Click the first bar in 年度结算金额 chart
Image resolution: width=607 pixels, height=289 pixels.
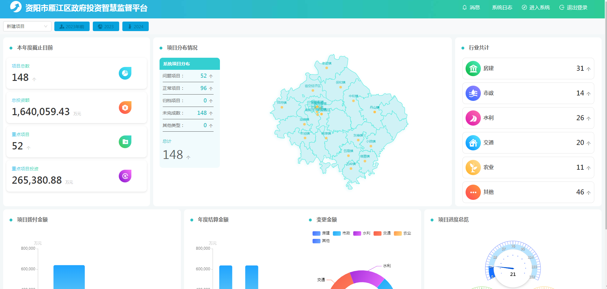tap(226, 277)
